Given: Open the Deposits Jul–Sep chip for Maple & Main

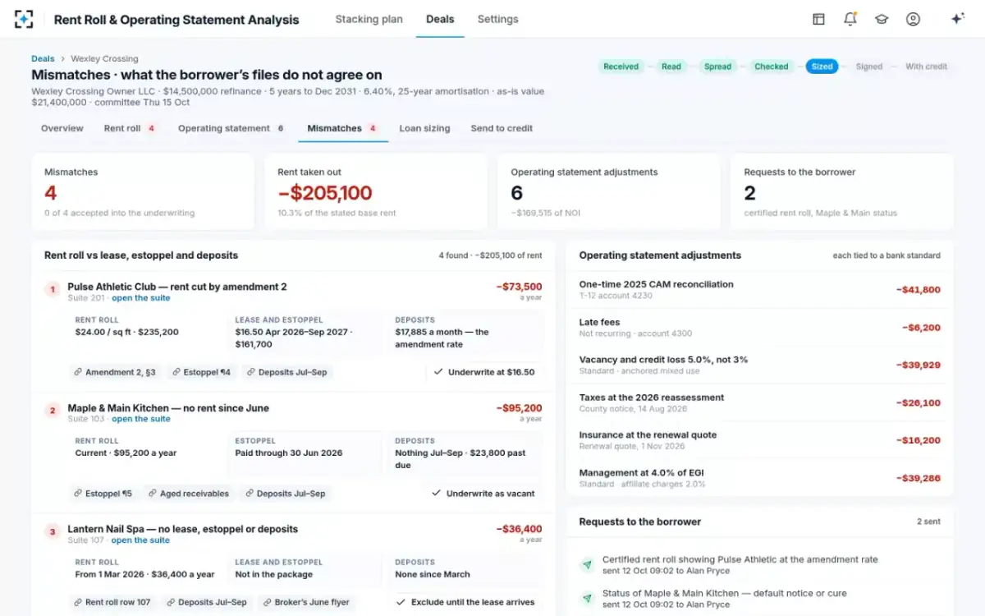Looking at the screenshot, I should point(285,494).
